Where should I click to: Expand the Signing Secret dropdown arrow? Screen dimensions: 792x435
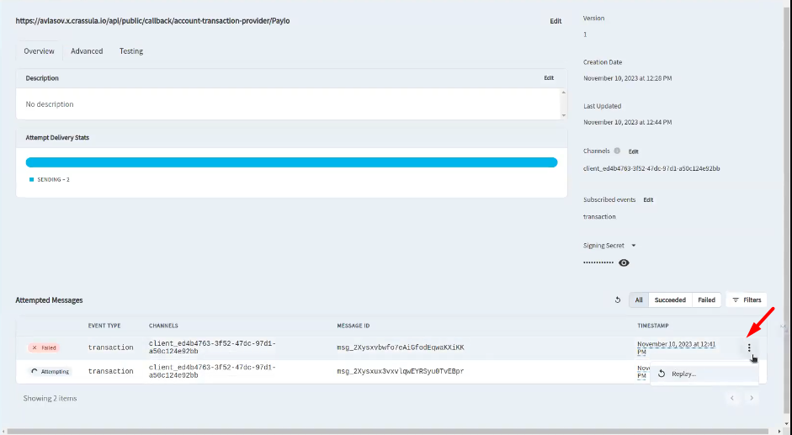point(634,246)
